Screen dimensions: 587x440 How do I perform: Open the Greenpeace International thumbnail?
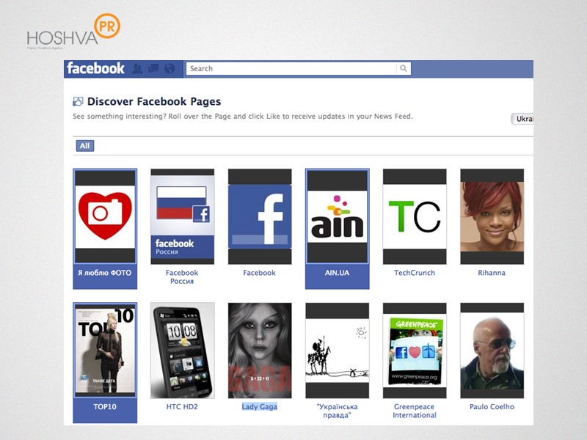click(415, 351)
